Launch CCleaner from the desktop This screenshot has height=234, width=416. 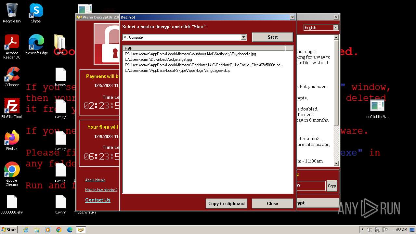point(12,77)
